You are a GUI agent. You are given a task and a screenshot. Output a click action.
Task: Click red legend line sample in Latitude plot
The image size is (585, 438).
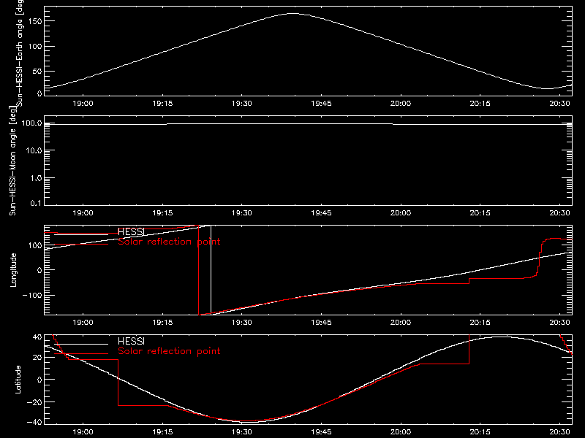[x=81, y=354]
